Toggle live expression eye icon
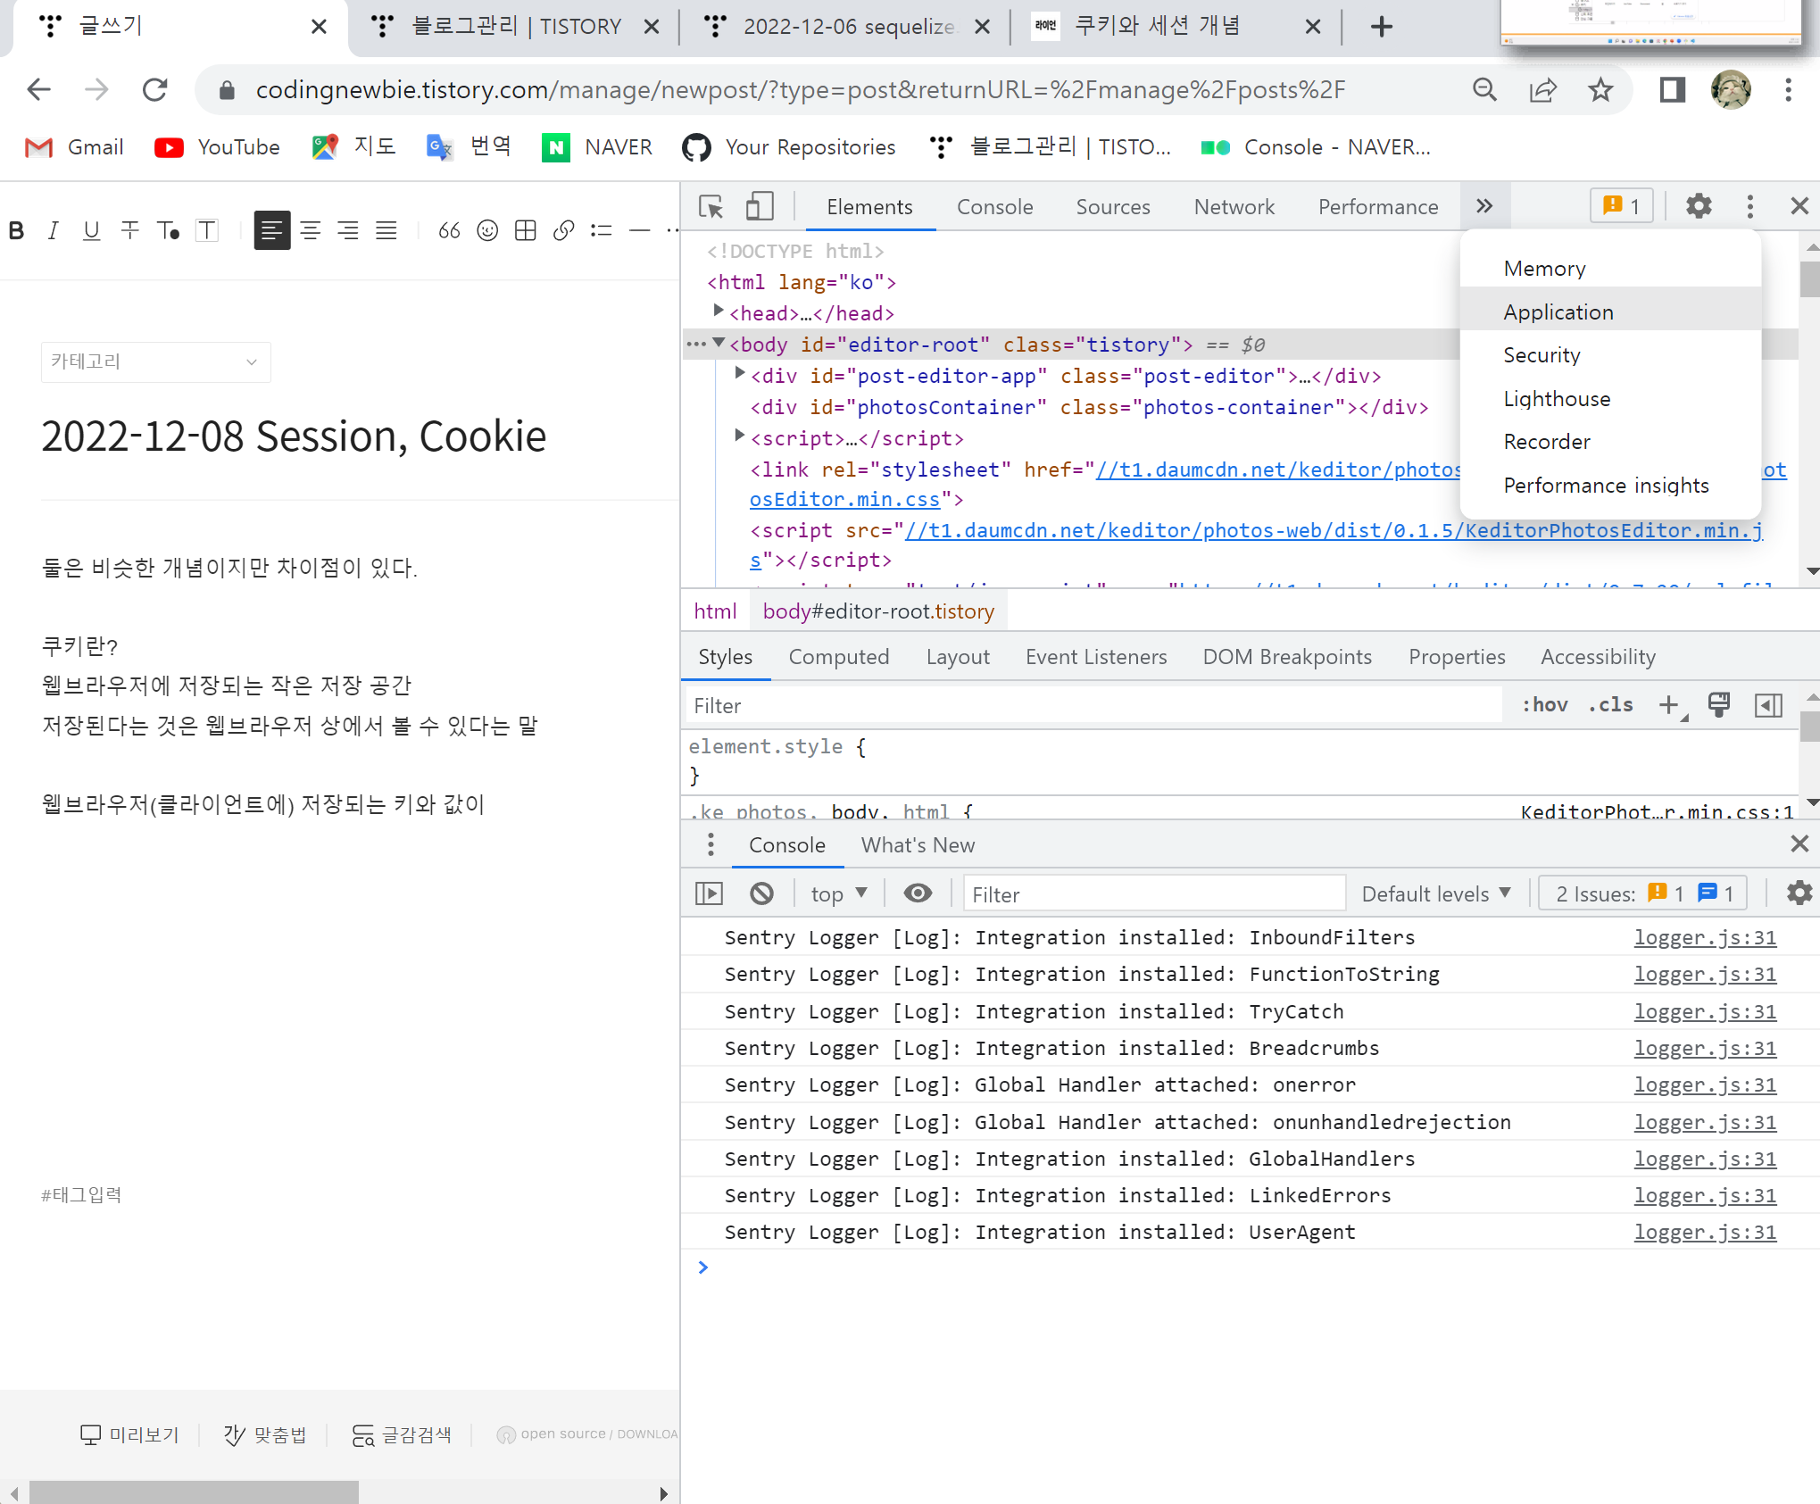Screen dimensions: 1820x1504 pos(918,893)
